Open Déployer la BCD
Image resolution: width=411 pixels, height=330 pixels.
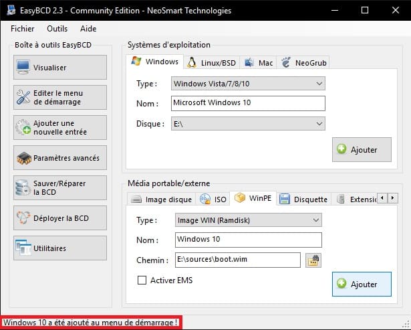60,218
